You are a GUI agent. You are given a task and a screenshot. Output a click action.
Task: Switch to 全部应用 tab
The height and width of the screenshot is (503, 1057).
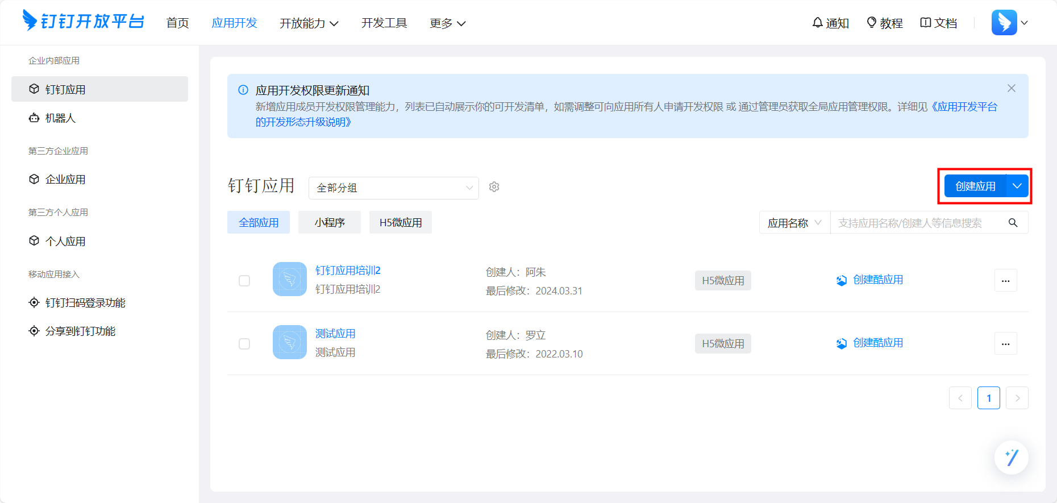pyautogui.click(x=259, y=222)
